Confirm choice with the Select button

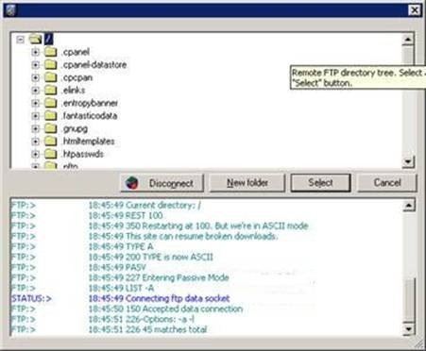pos(320,183)
